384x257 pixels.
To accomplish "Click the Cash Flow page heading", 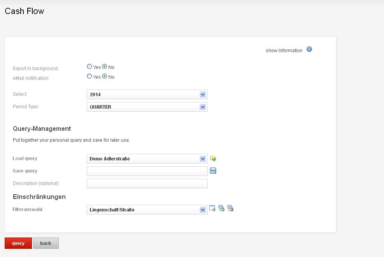I will point(24,11).
